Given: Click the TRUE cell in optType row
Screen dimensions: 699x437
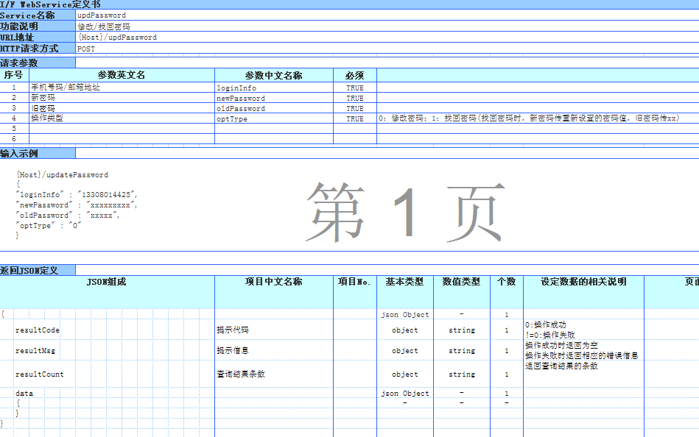Looking at the screenshot, I should tap(355, 118).
